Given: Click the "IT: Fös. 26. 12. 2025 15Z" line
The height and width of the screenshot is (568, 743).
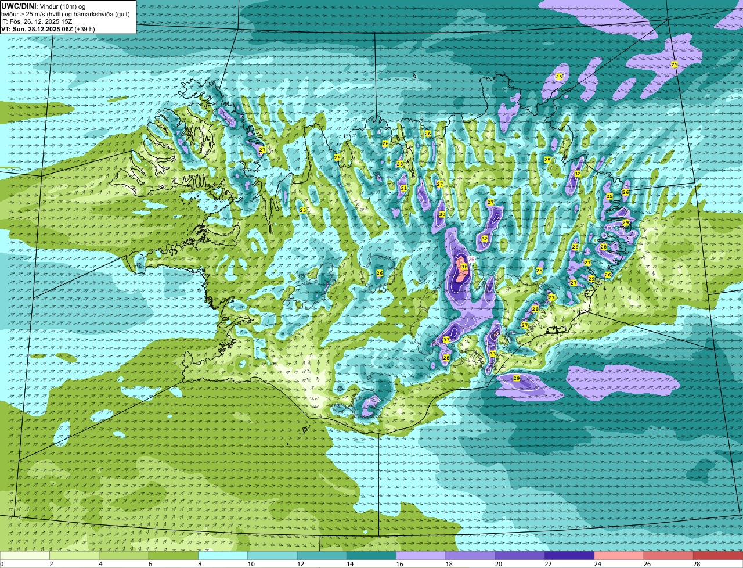Looking at the screenshot, I should (37, 21).
